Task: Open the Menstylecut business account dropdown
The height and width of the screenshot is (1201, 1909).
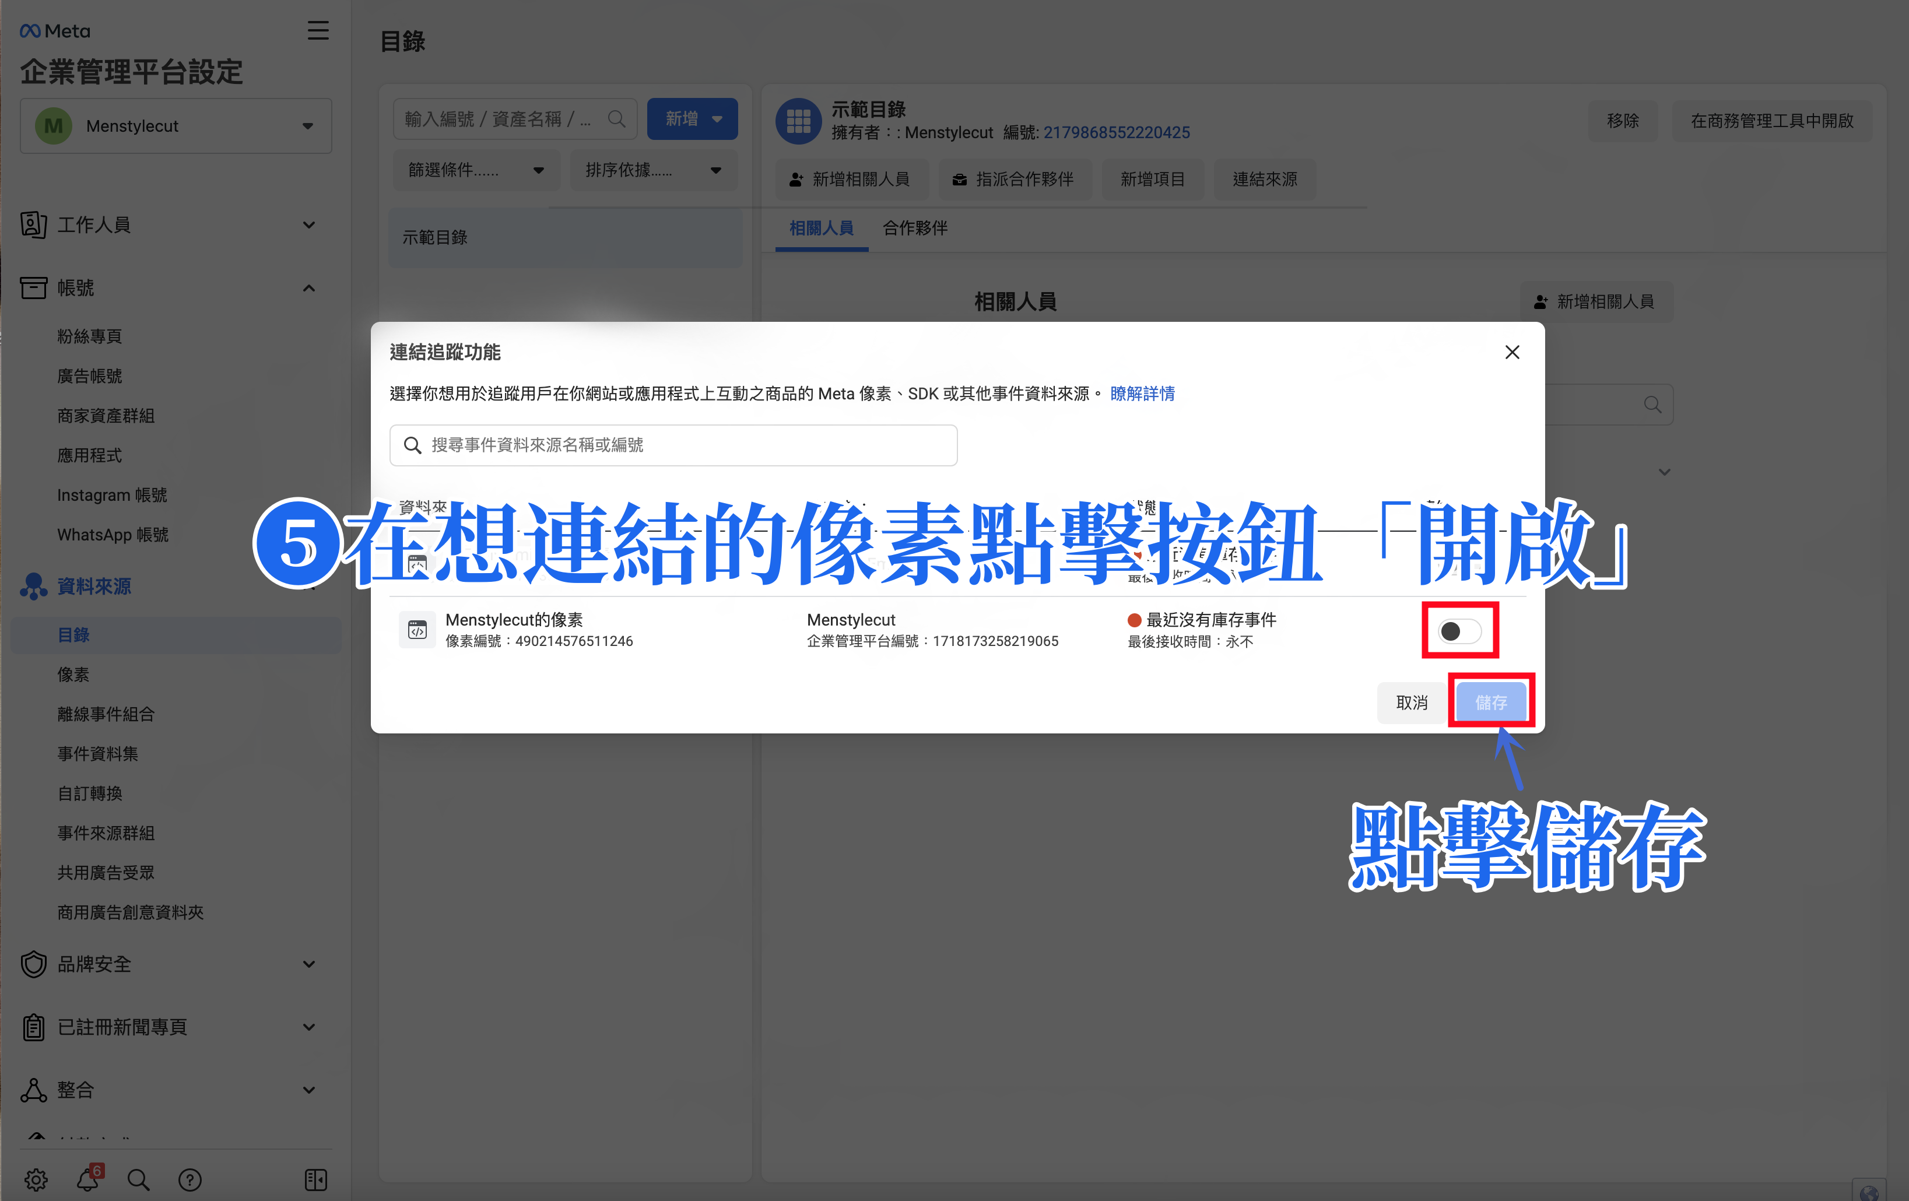Action: pos(176,125)
